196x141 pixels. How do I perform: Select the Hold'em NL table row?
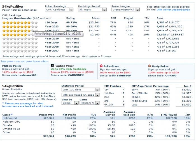[96, 118]
